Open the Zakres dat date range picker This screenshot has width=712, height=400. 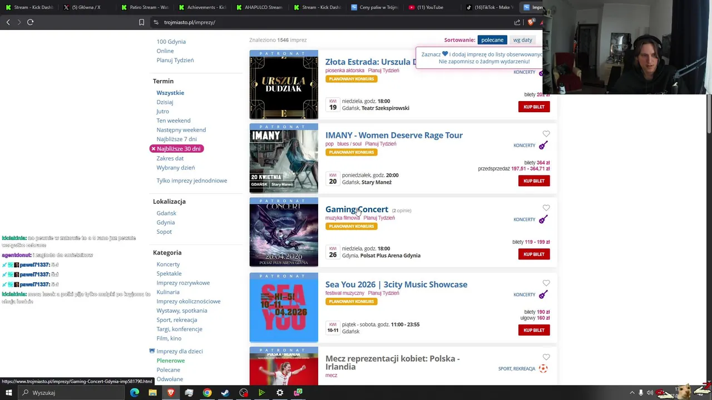(170, 158)
